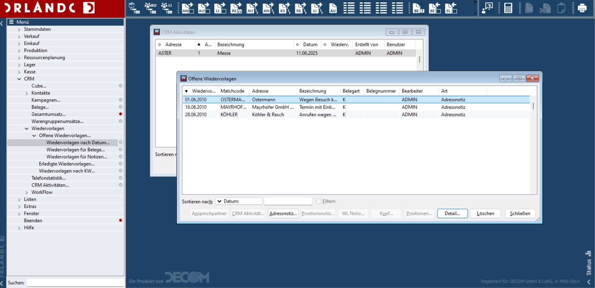Open Wiedervorlagen für Notizen... menu entry
The image size is (595, 288).
click(x=77, y=157)
